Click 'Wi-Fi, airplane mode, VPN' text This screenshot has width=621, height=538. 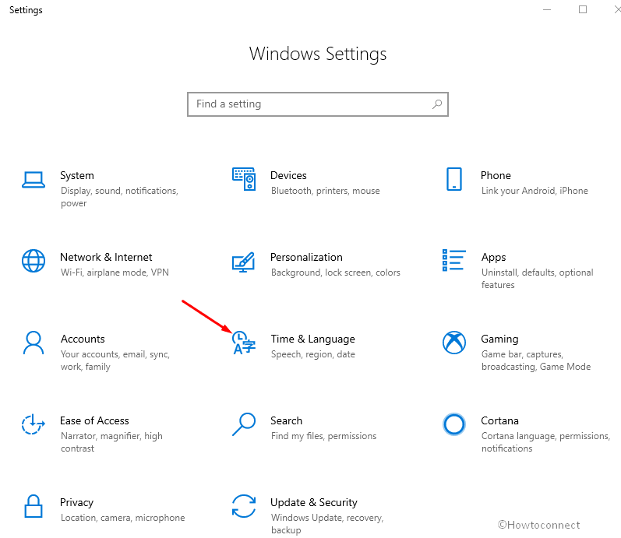[x=115, y=273]
